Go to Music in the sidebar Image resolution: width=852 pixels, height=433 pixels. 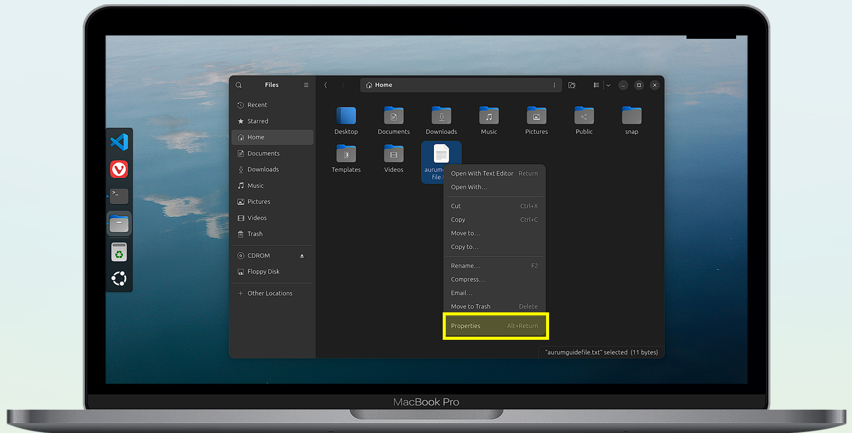pos(272,186)
